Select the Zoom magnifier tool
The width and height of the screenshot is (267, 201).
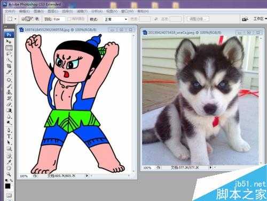point(9,174)
